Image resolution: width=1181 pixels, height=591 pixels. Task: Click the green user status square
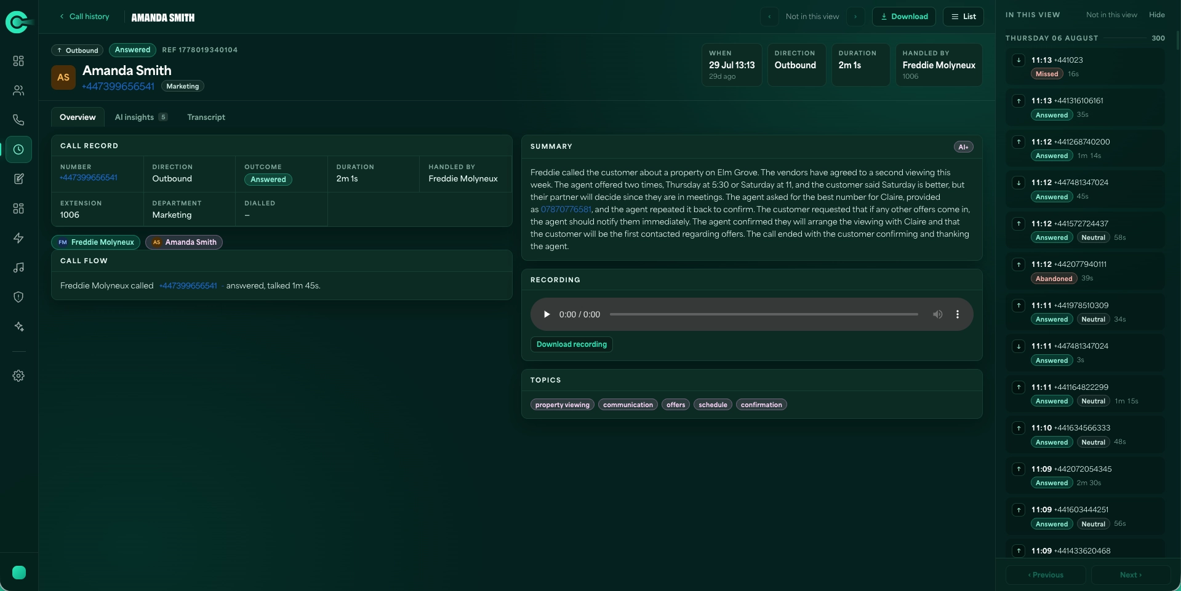coord(19,573)
